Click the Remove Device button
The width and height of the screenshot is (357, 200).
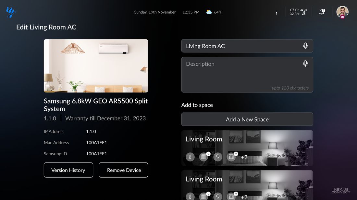[123, 170]
